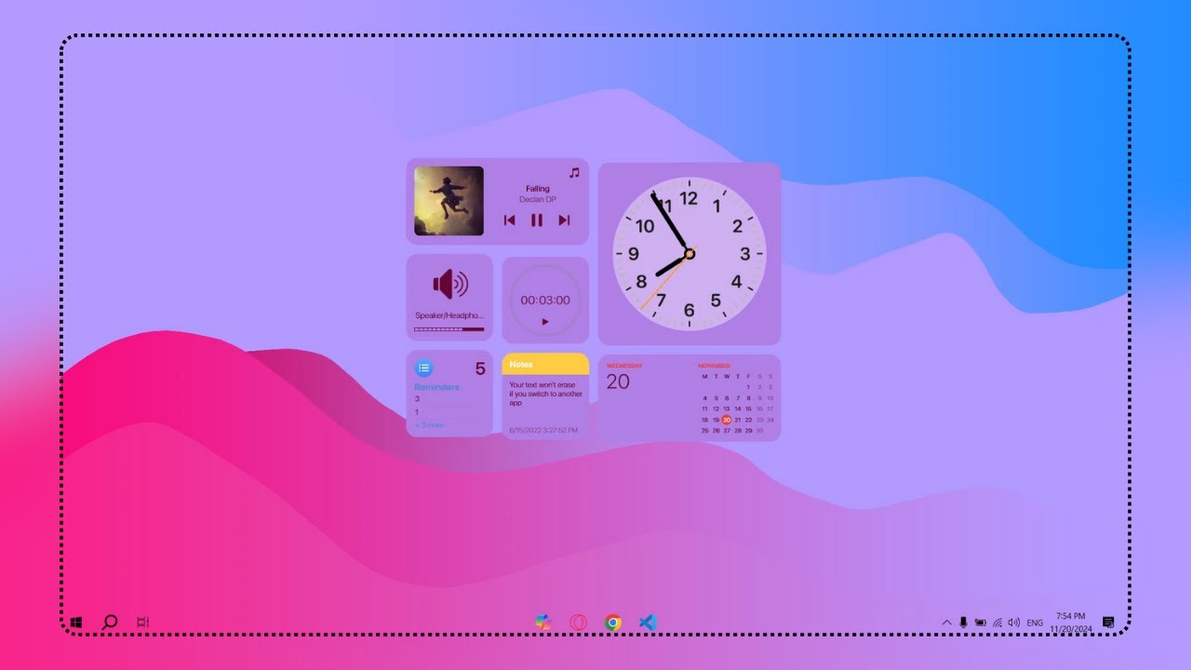Skip to the next track
Viewport: 1191px width, 670px height.
[x=564, y=221]
